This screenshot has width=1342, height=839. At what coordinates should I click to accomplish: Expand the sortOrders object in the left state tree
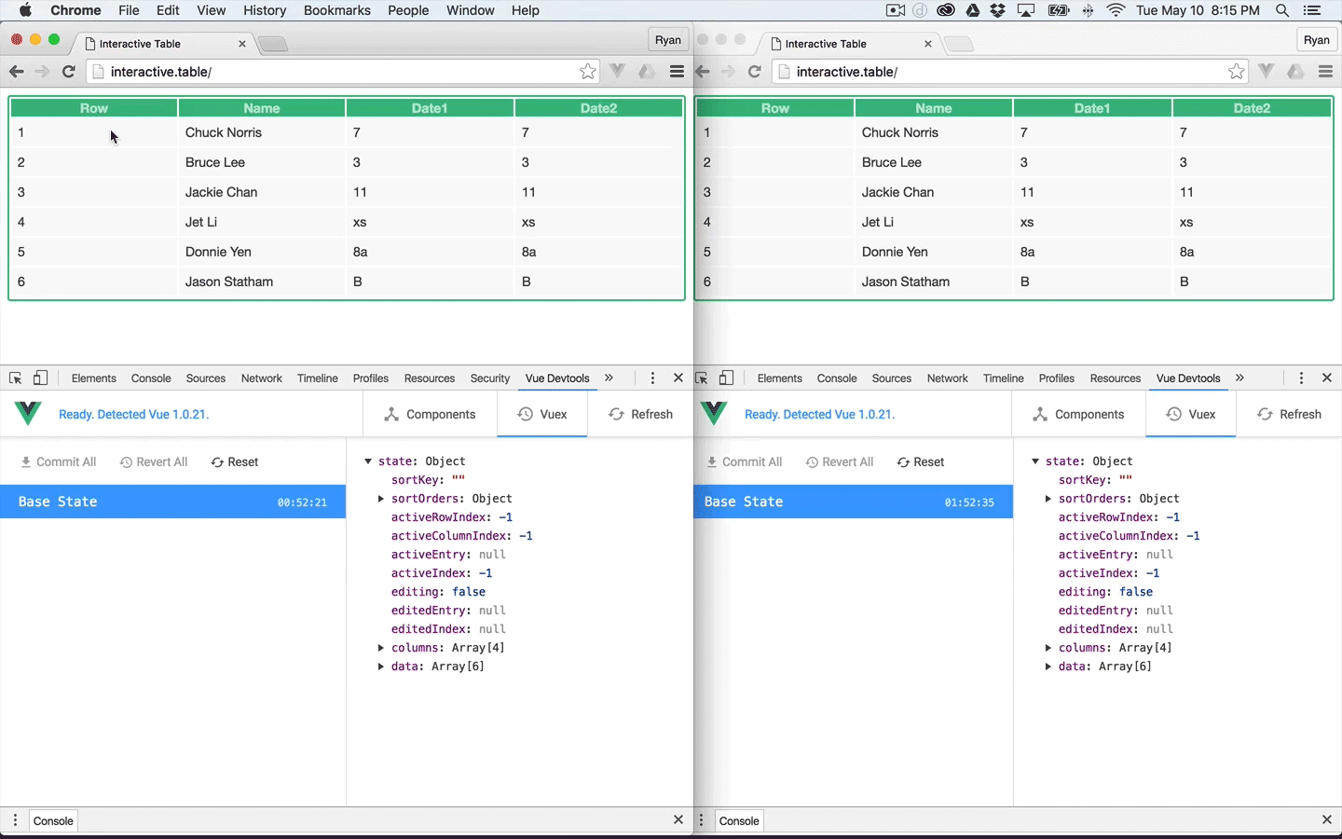tap(381, 499)
